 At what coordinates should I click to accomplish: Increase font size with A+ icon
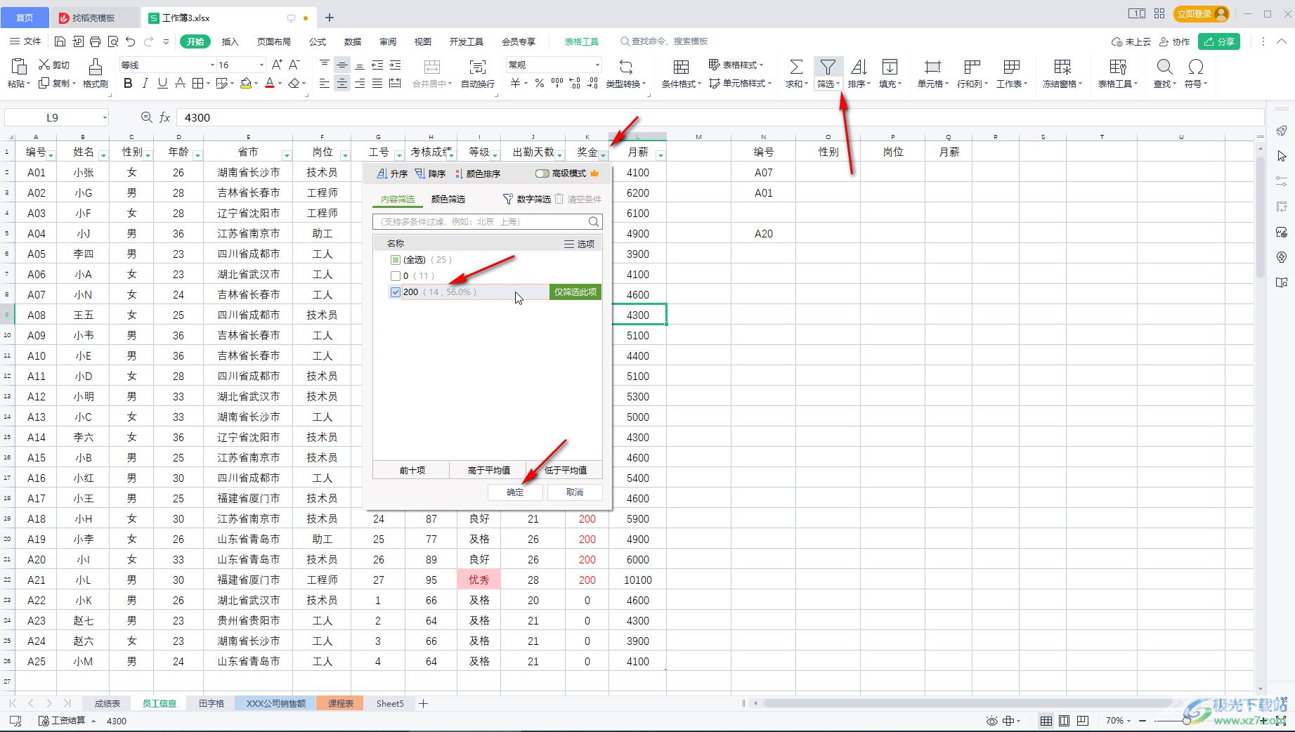pyautogui.click(x=277, y=65)
